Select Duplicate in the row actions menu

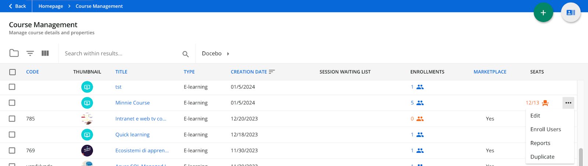(542, 157)
